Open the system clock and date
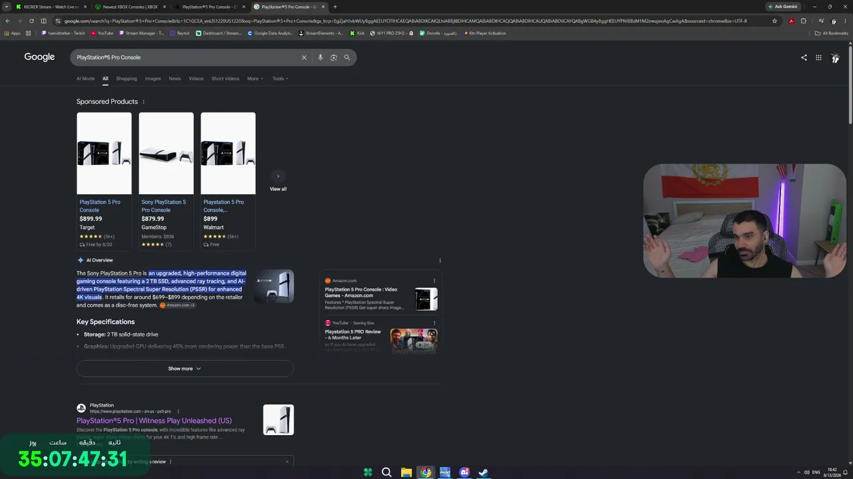The image size is (853, 479). pyautogui.click(x=832, y=472)
